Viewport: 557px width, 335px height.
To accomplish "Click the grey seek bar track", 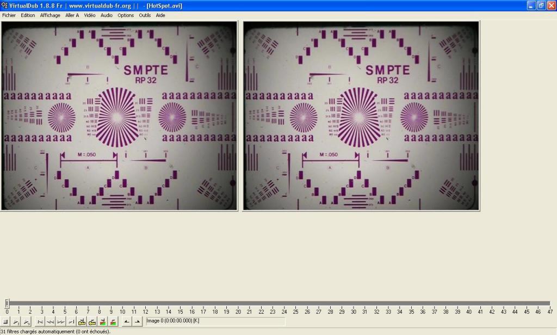I will point(279,303).
